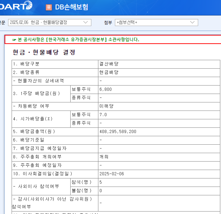The height and width of the screenshot is (214, 221).
Task: Click the 9. 주주총회 예정일자 label
Action: tap(37, 165)
